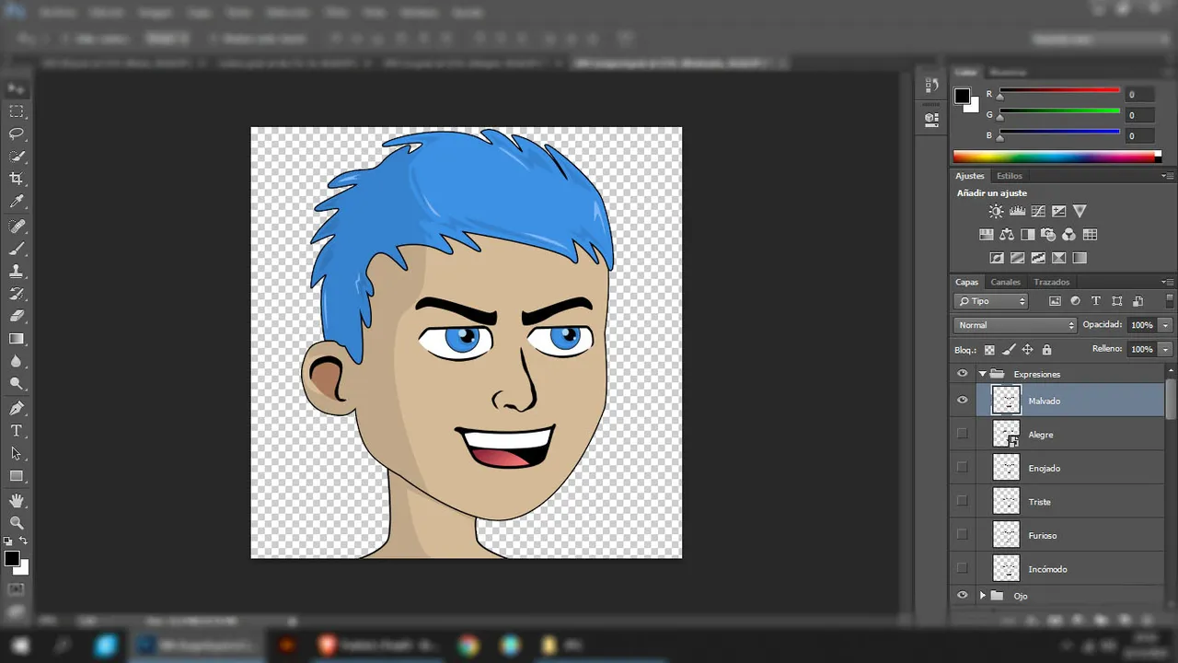Add a Vibrance adjustment
Viewport: 1178px width, 663px height.
[1080, 211]
